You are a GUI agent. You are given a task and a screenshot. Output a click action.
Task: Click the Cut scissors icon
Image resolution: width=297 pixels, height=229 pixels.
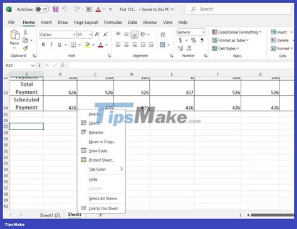tap(25, 32)
